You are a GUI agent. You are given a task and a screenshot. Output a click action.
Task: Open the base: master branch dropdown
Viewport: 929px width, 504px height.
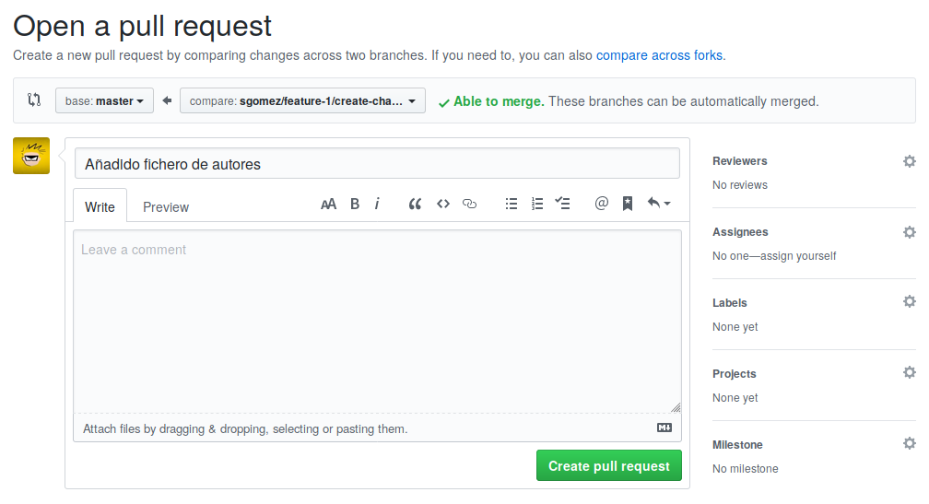104,100
